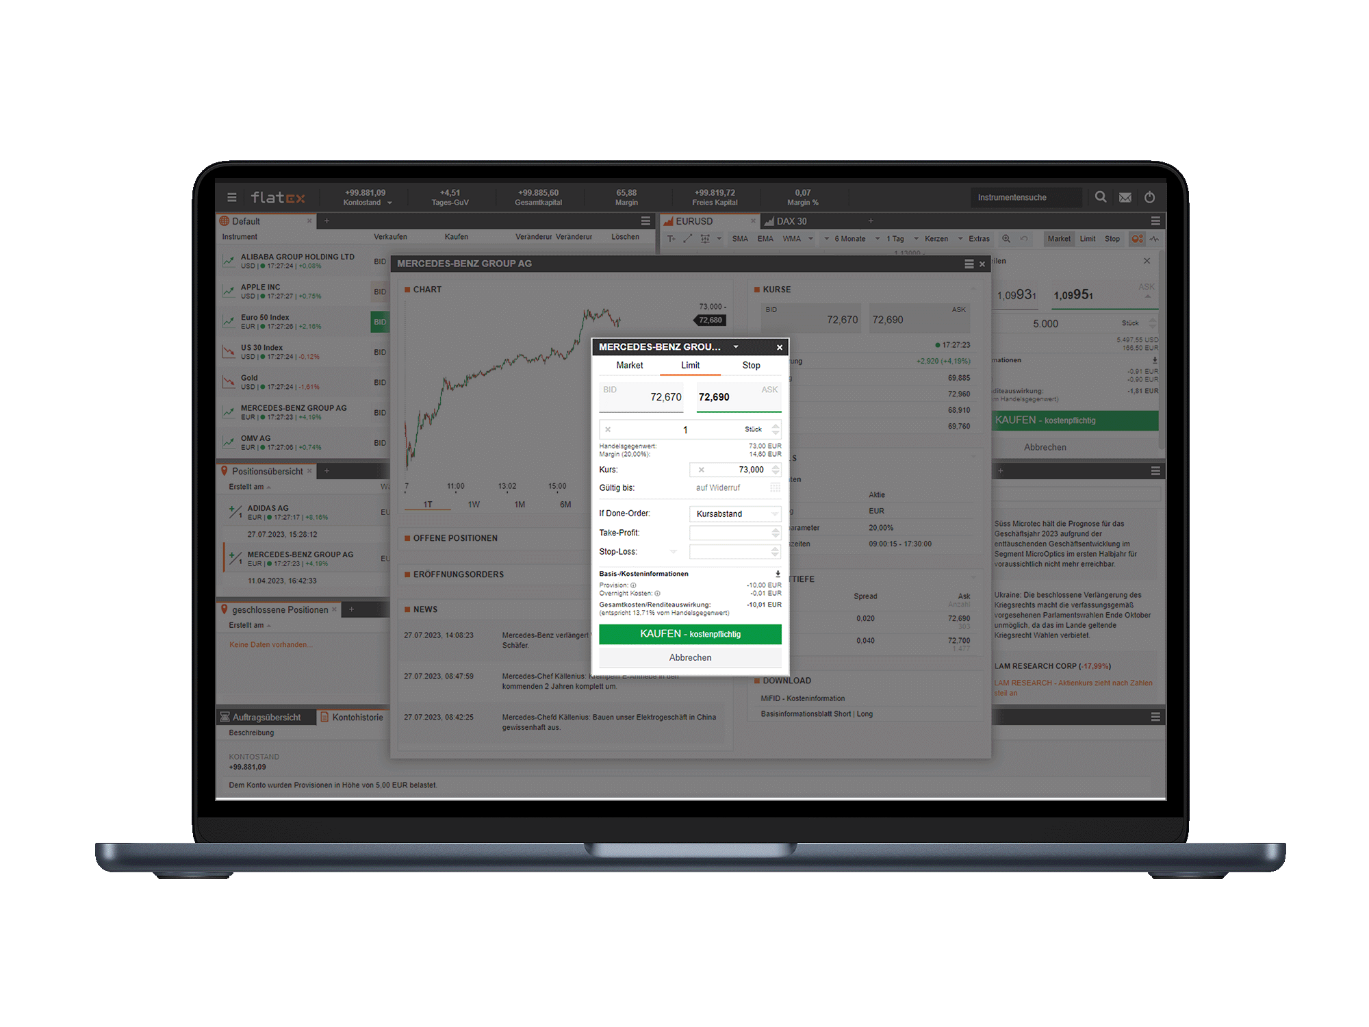Image resolution: width=1369 pixels, height=1027 pixels.
Task: Clear the Kurs field with its x icon
Action: [702, 470]
